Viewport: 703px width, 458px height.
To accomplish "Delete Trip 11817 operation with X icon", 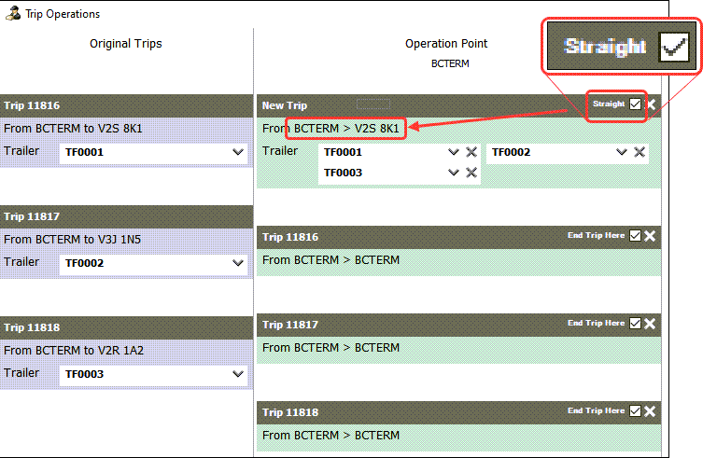I will 650,324.
